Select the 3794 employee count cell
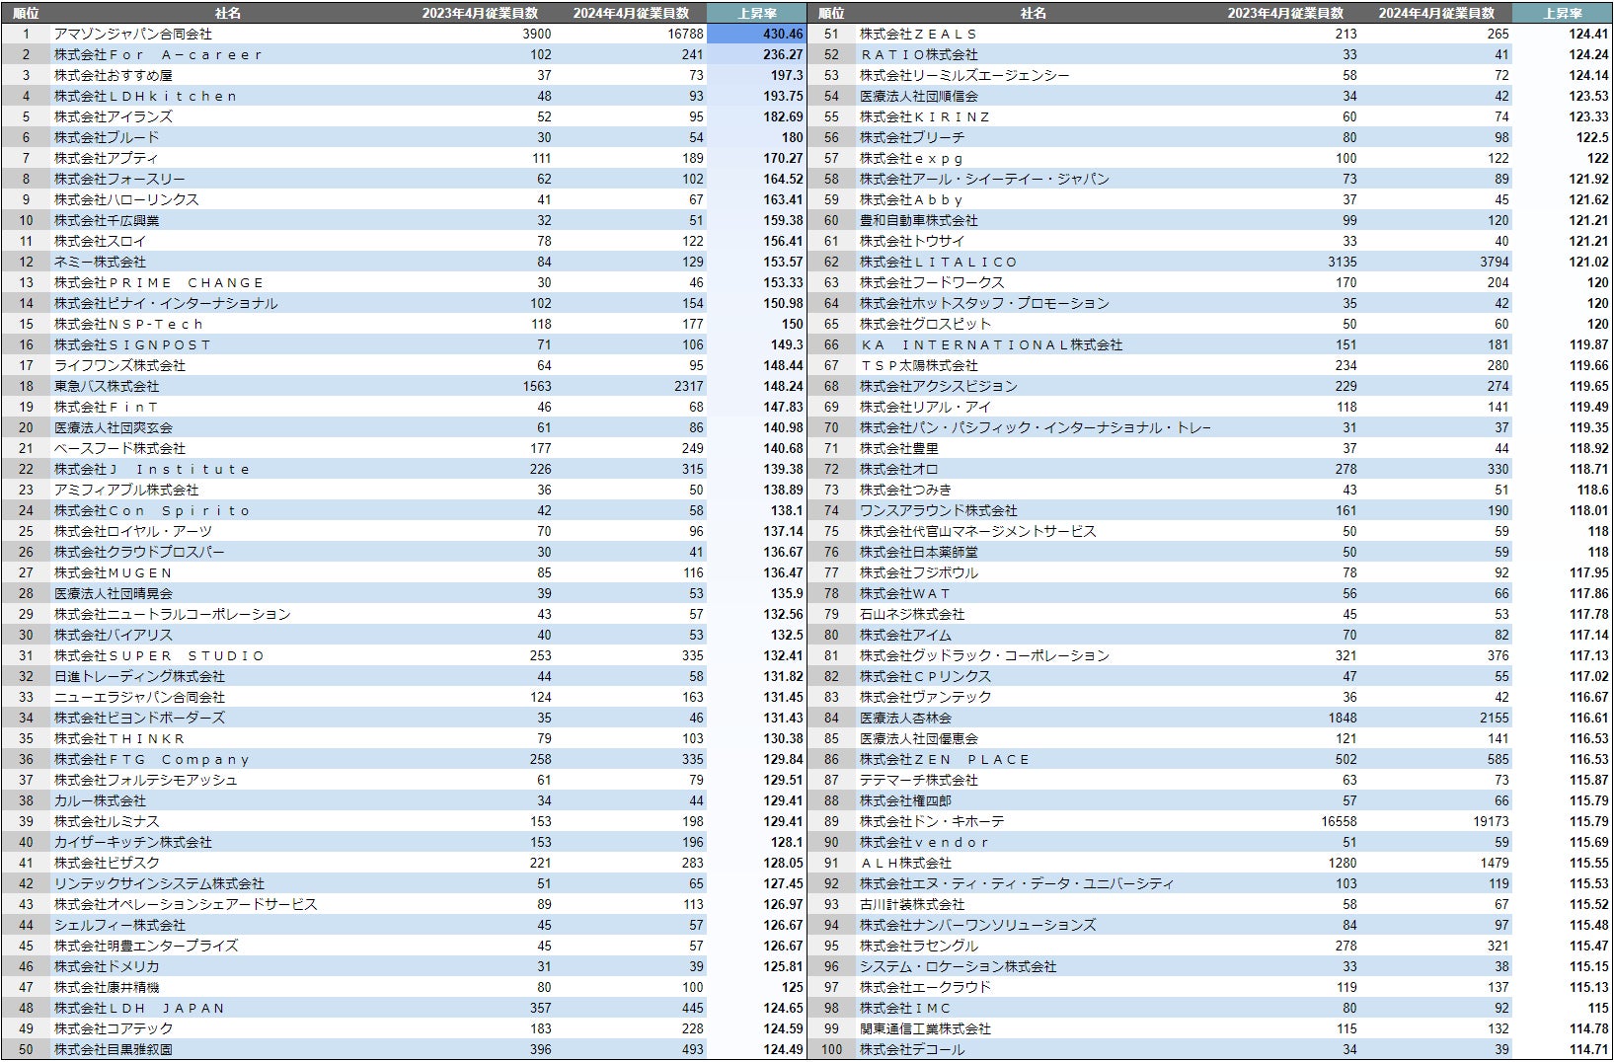This screenshot has height=1062, width=1614. click(x=1495, y=262)
